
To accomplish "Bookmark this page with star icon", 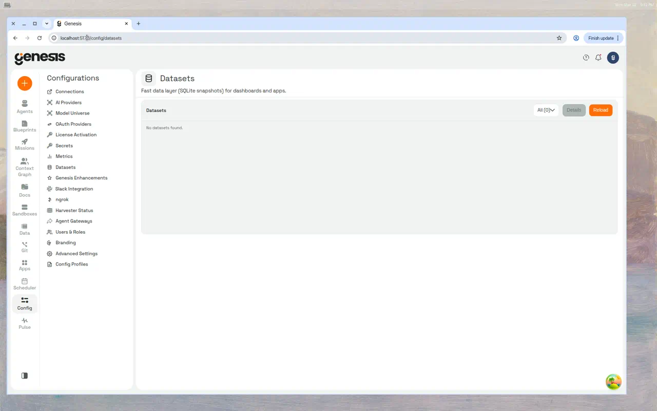I will [559, 38].
